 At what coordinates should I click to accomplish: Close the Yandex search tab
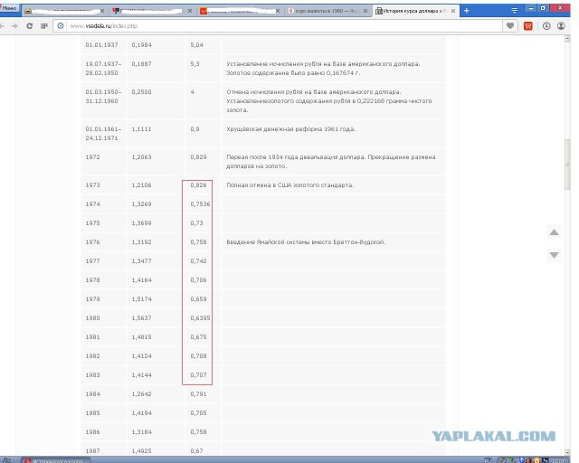(x=365, y=11)
